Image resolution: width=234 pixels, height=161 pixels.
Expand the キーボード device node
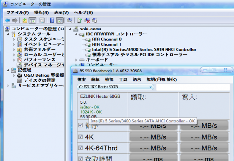(76, 60)
